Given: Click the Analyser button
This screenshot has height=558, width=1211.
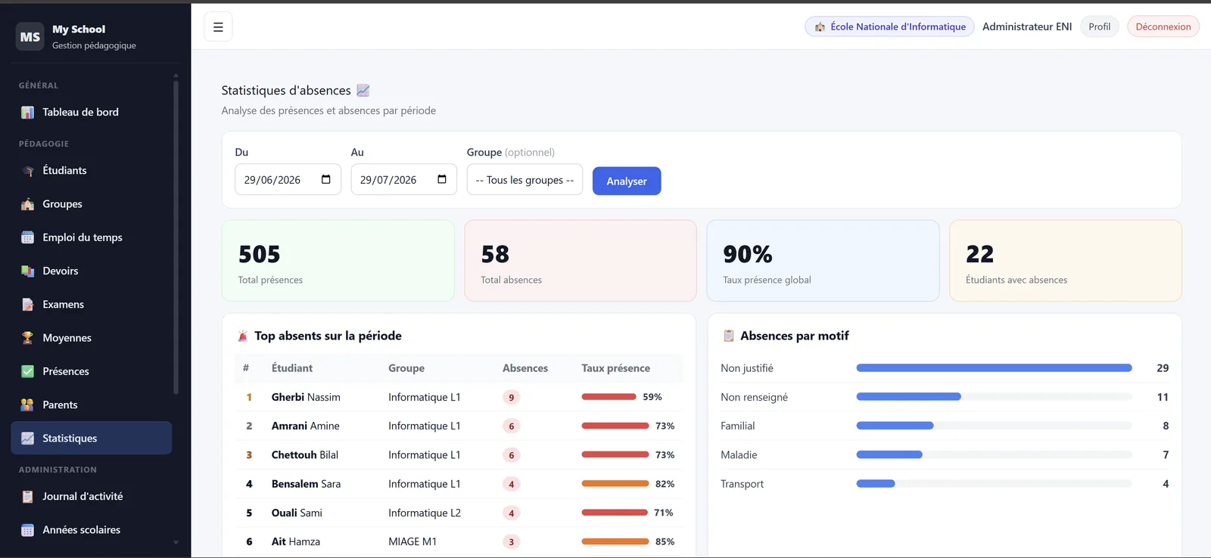Looking at the screenshot, I should 627,181.
